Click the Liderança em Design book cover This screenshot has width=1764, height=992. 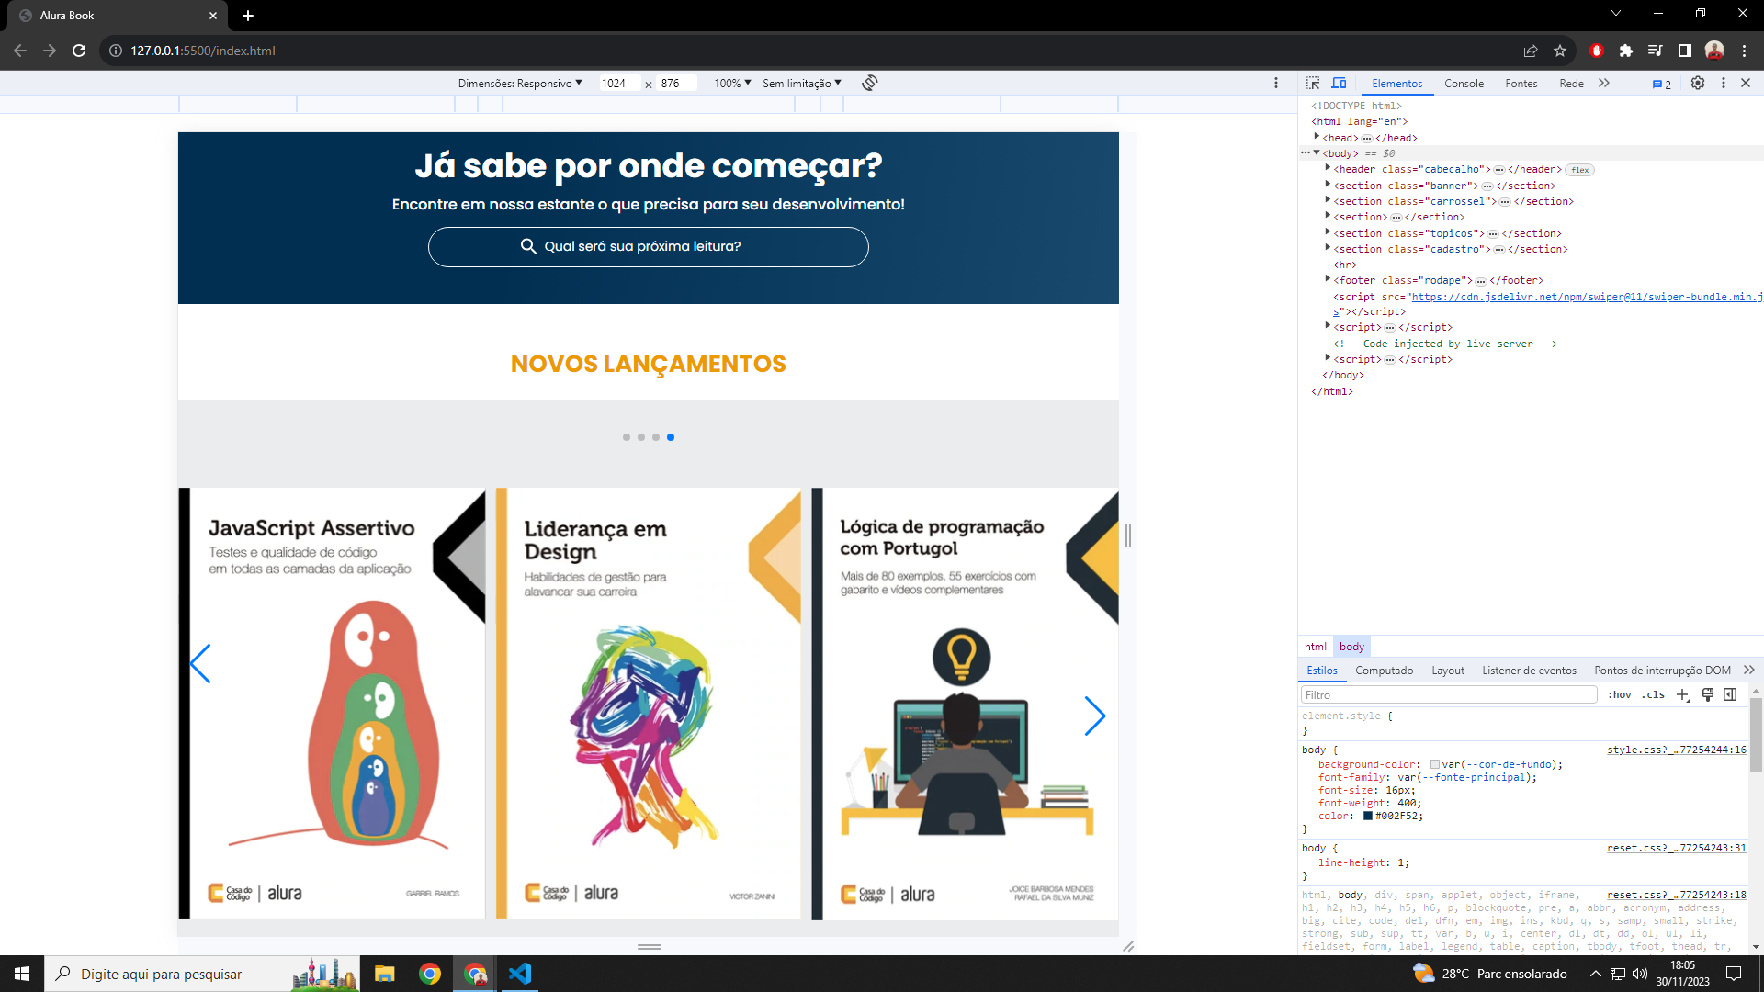click(x=649, y=704)
